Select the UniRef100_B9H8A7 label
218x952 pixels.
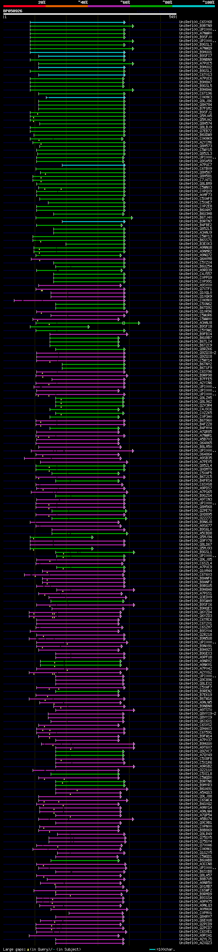click(196, 82)
